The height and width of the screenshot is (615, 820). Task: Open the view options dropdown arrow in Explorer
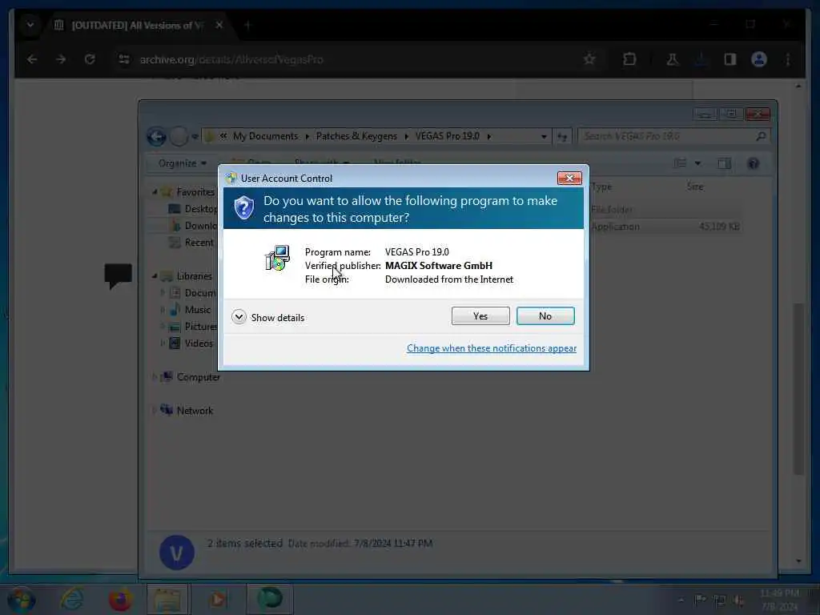tap(697, 163)
